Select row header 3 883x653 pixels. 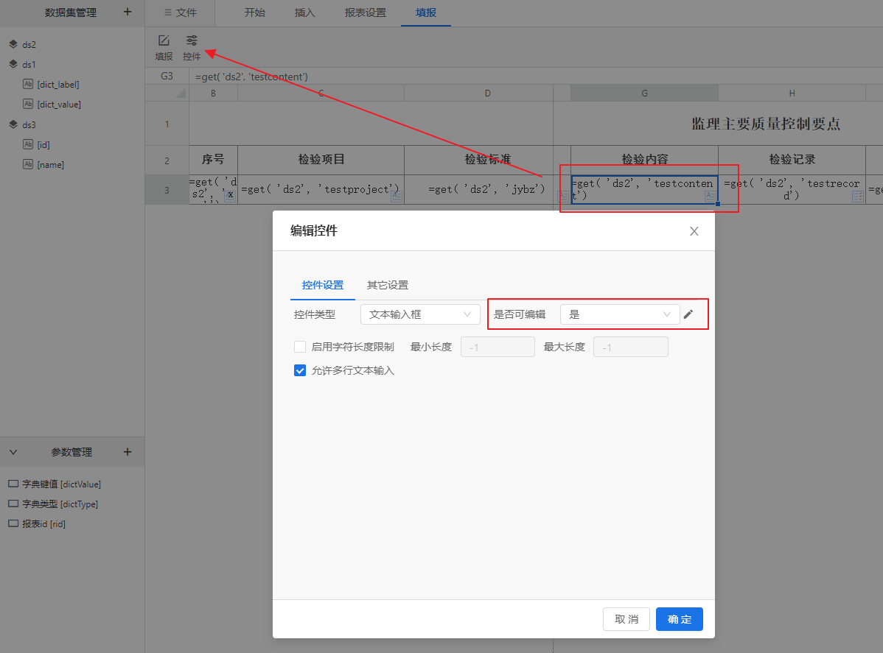[x=167, y=189]
